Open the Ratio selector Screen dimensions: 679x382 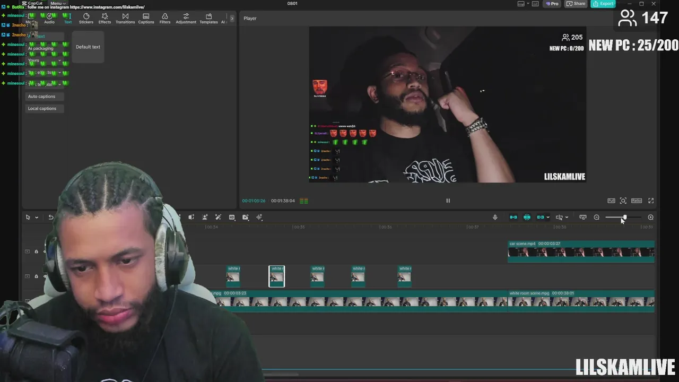[637, 201]
